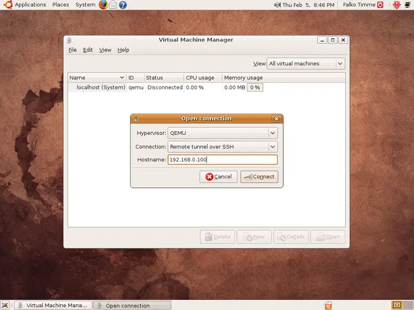Maximize the Virtual Machine Manager window

[x=333, y=40]
